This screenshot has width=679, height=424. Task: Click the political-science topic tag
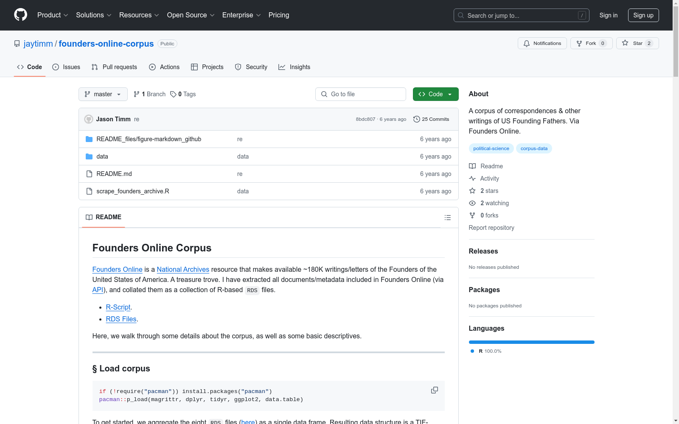[491, 148]
